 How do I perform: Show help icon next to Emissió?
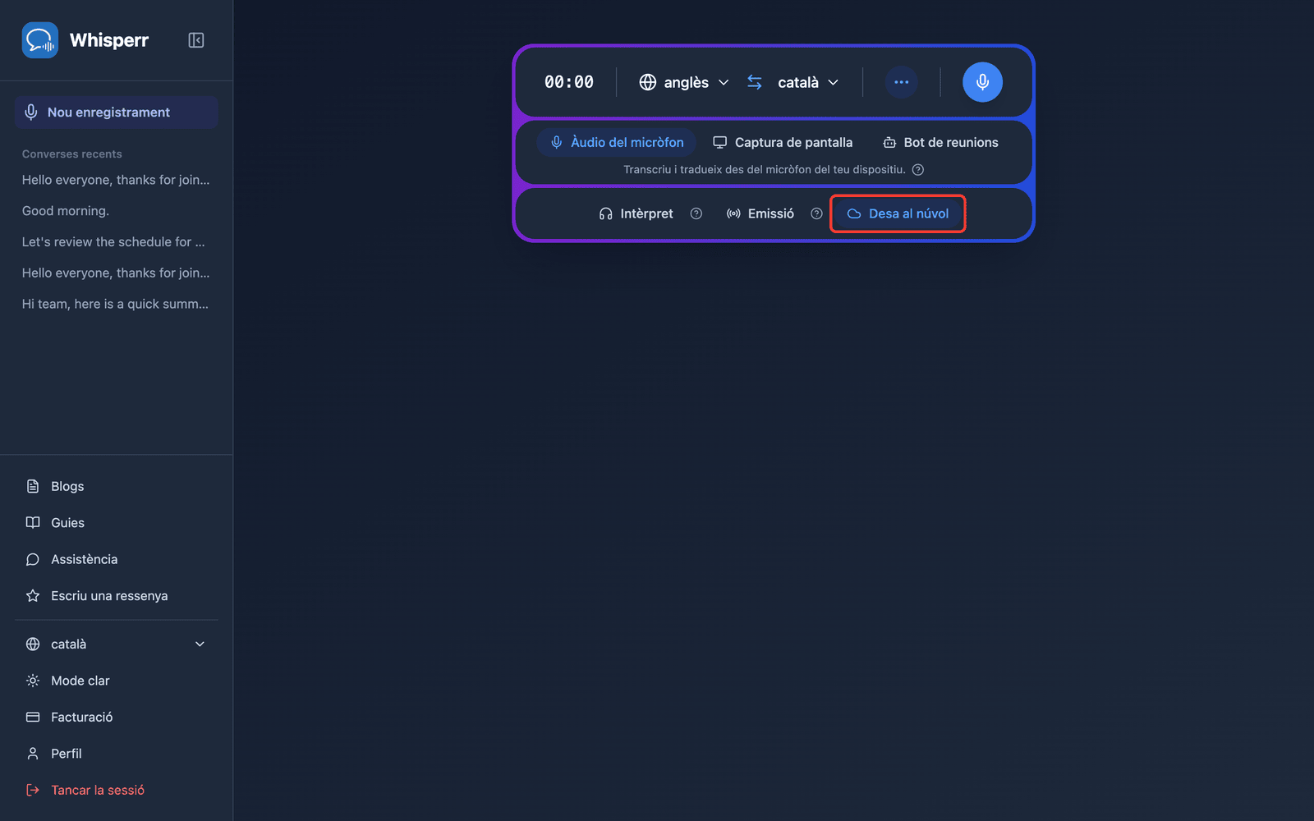tap(816, 213)
